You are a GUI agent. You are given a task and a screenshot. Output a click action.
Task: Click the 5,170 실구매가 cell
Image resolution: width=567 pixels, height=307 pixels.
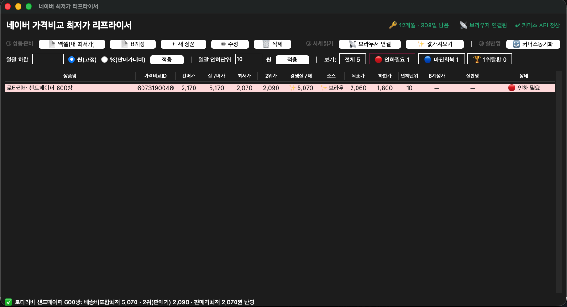click(x=216, y=88)
